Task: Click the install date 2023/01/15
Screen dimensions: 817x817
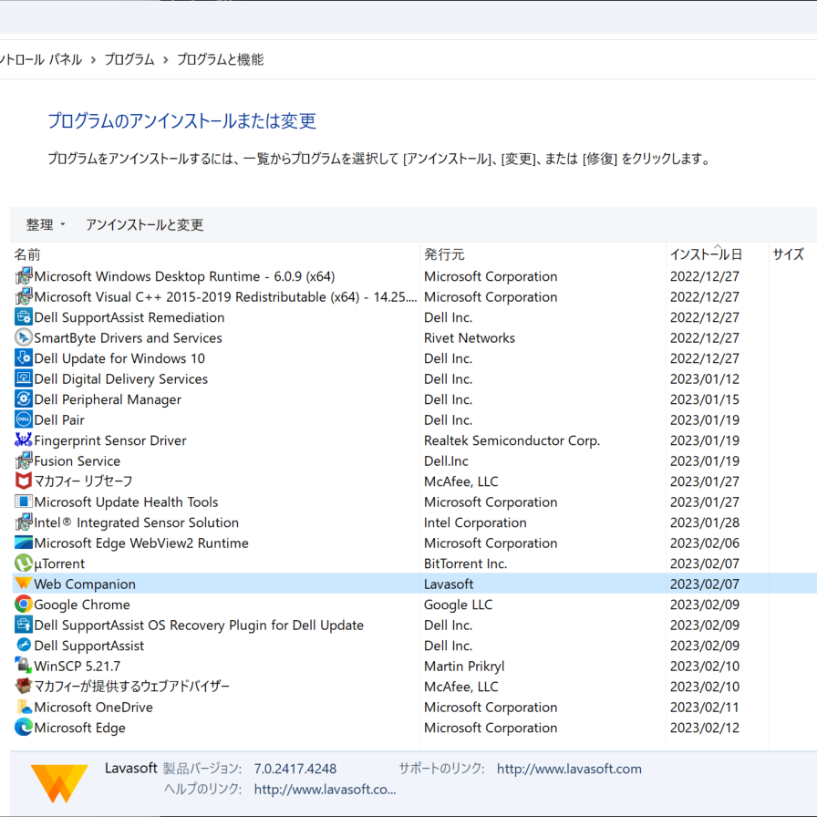Action: pyautogui.click(x=705, y=399)
